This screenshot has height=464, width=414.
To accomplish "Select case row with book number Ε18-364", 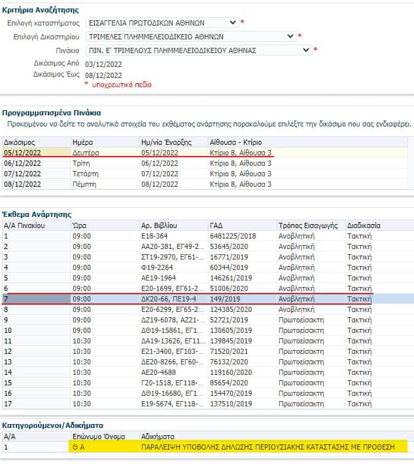I will tap(208, 236).
